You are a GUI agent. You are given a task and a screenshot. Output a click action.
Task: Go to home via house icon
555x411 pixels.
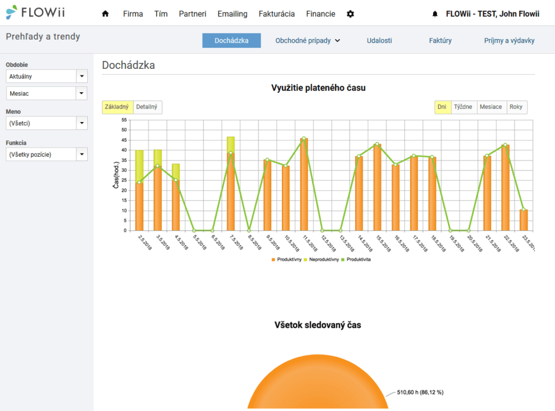(x=105, y=14)
